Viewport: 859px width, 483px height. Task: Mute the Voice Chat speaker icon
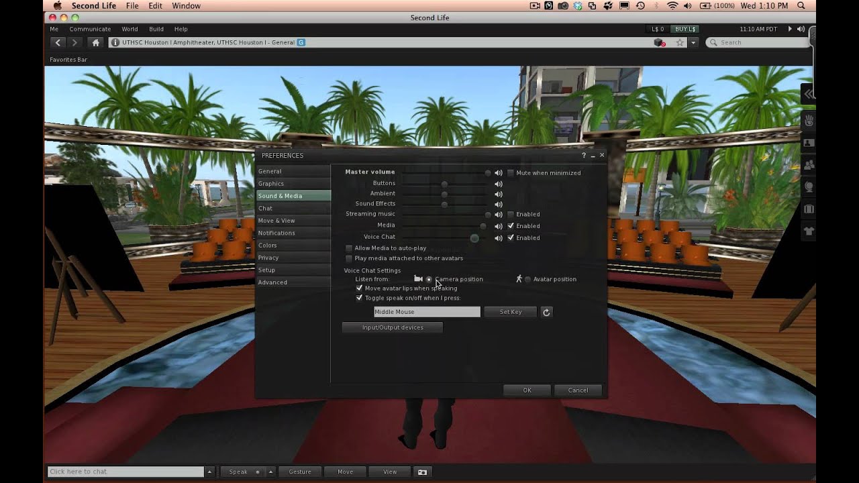pyautogui.click(x=499, y=238)
